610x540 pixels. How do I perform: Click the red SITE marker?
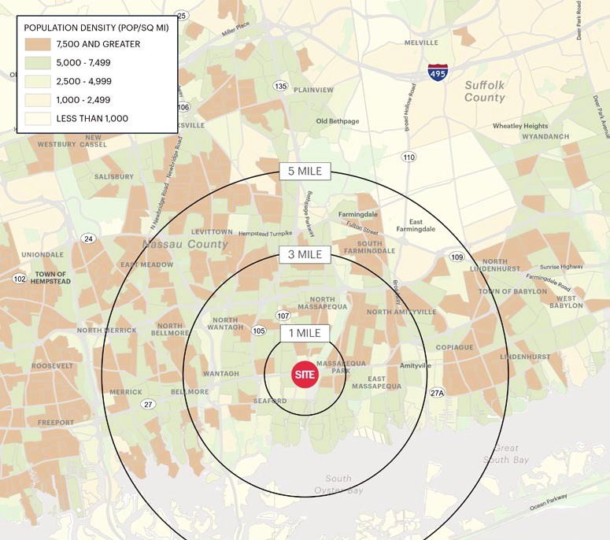click(305, 374)
